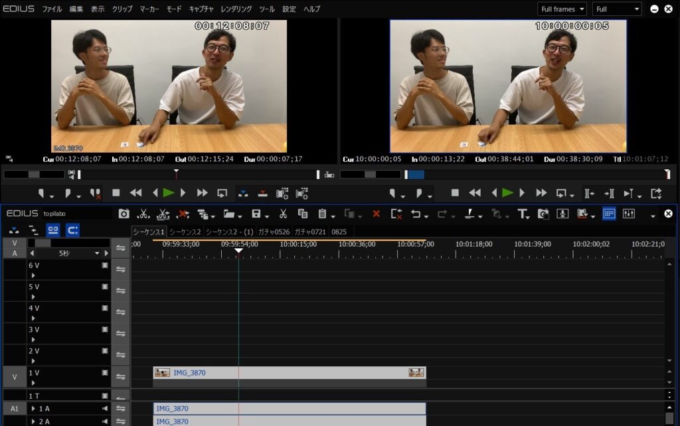Open the title creation T tool
The image size is (680, 426).
(x=523, y=214)
